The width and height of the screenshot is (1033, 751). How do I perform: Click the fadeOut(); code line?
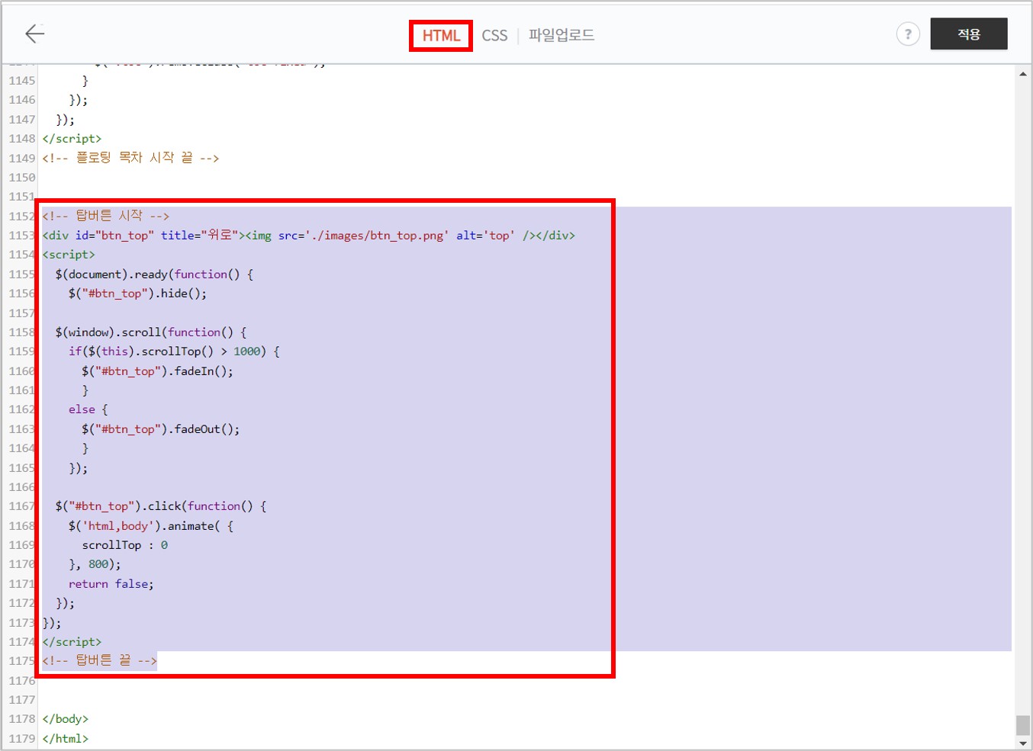[x=161, y=429]
